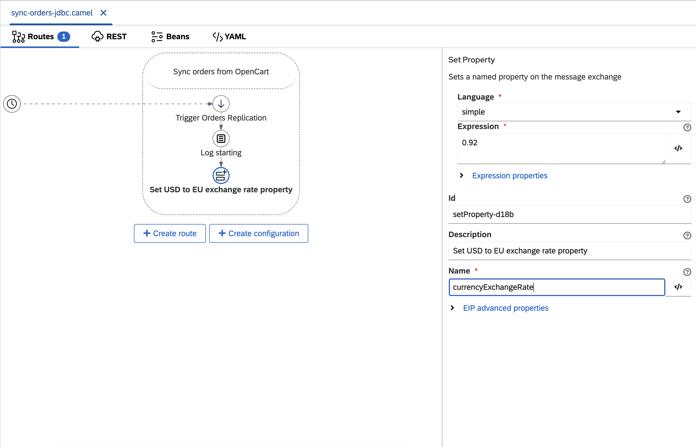Screen dimensions: 696x447
Task: Switch to the YAML tab
Action: (x=229, y=37)
